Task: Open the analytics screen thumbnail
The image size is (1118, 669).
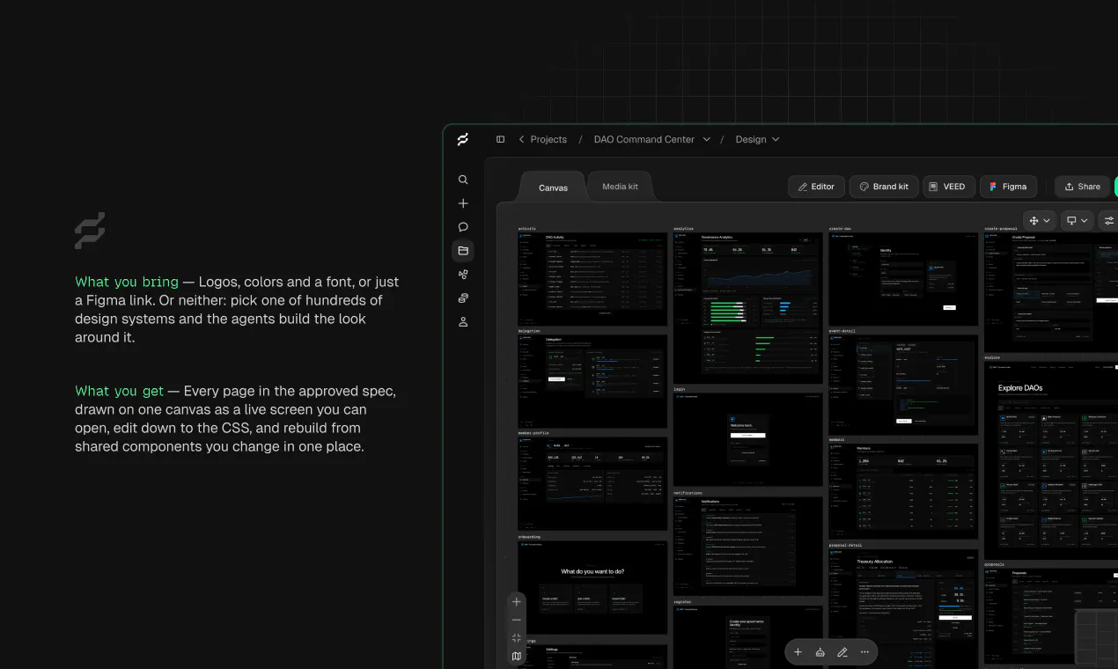Action: [x=748, y=308]
